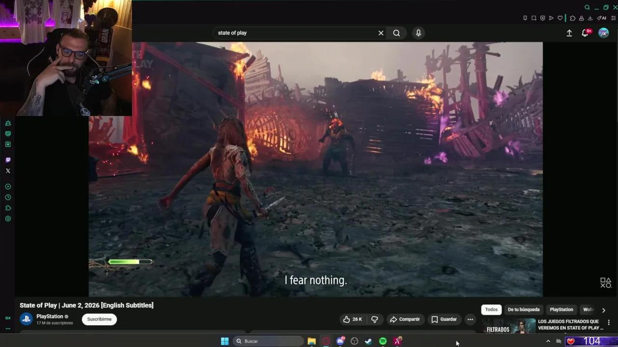Open the downloads icon in toolbar
The image size is (618, 347).
590,18
